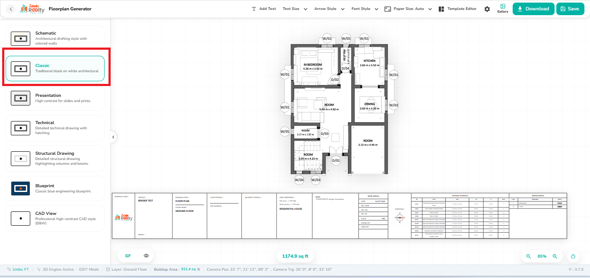
Task: Click the Save button
Action: (569, 9)
